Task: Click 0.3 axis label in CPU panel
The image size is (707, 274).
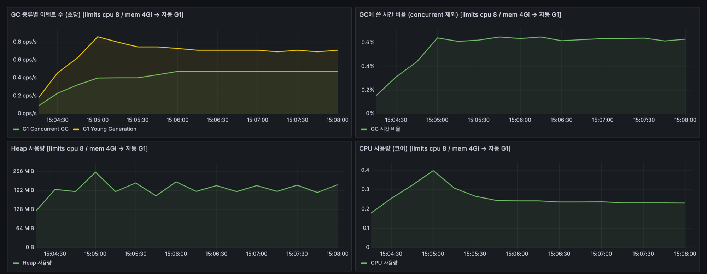Action: 365,189
